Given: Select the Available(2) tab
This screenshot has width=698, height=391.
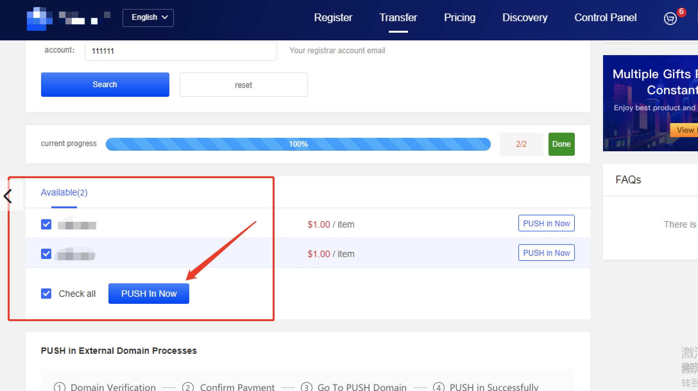Looking at the screenshot, I should point(64,193).
